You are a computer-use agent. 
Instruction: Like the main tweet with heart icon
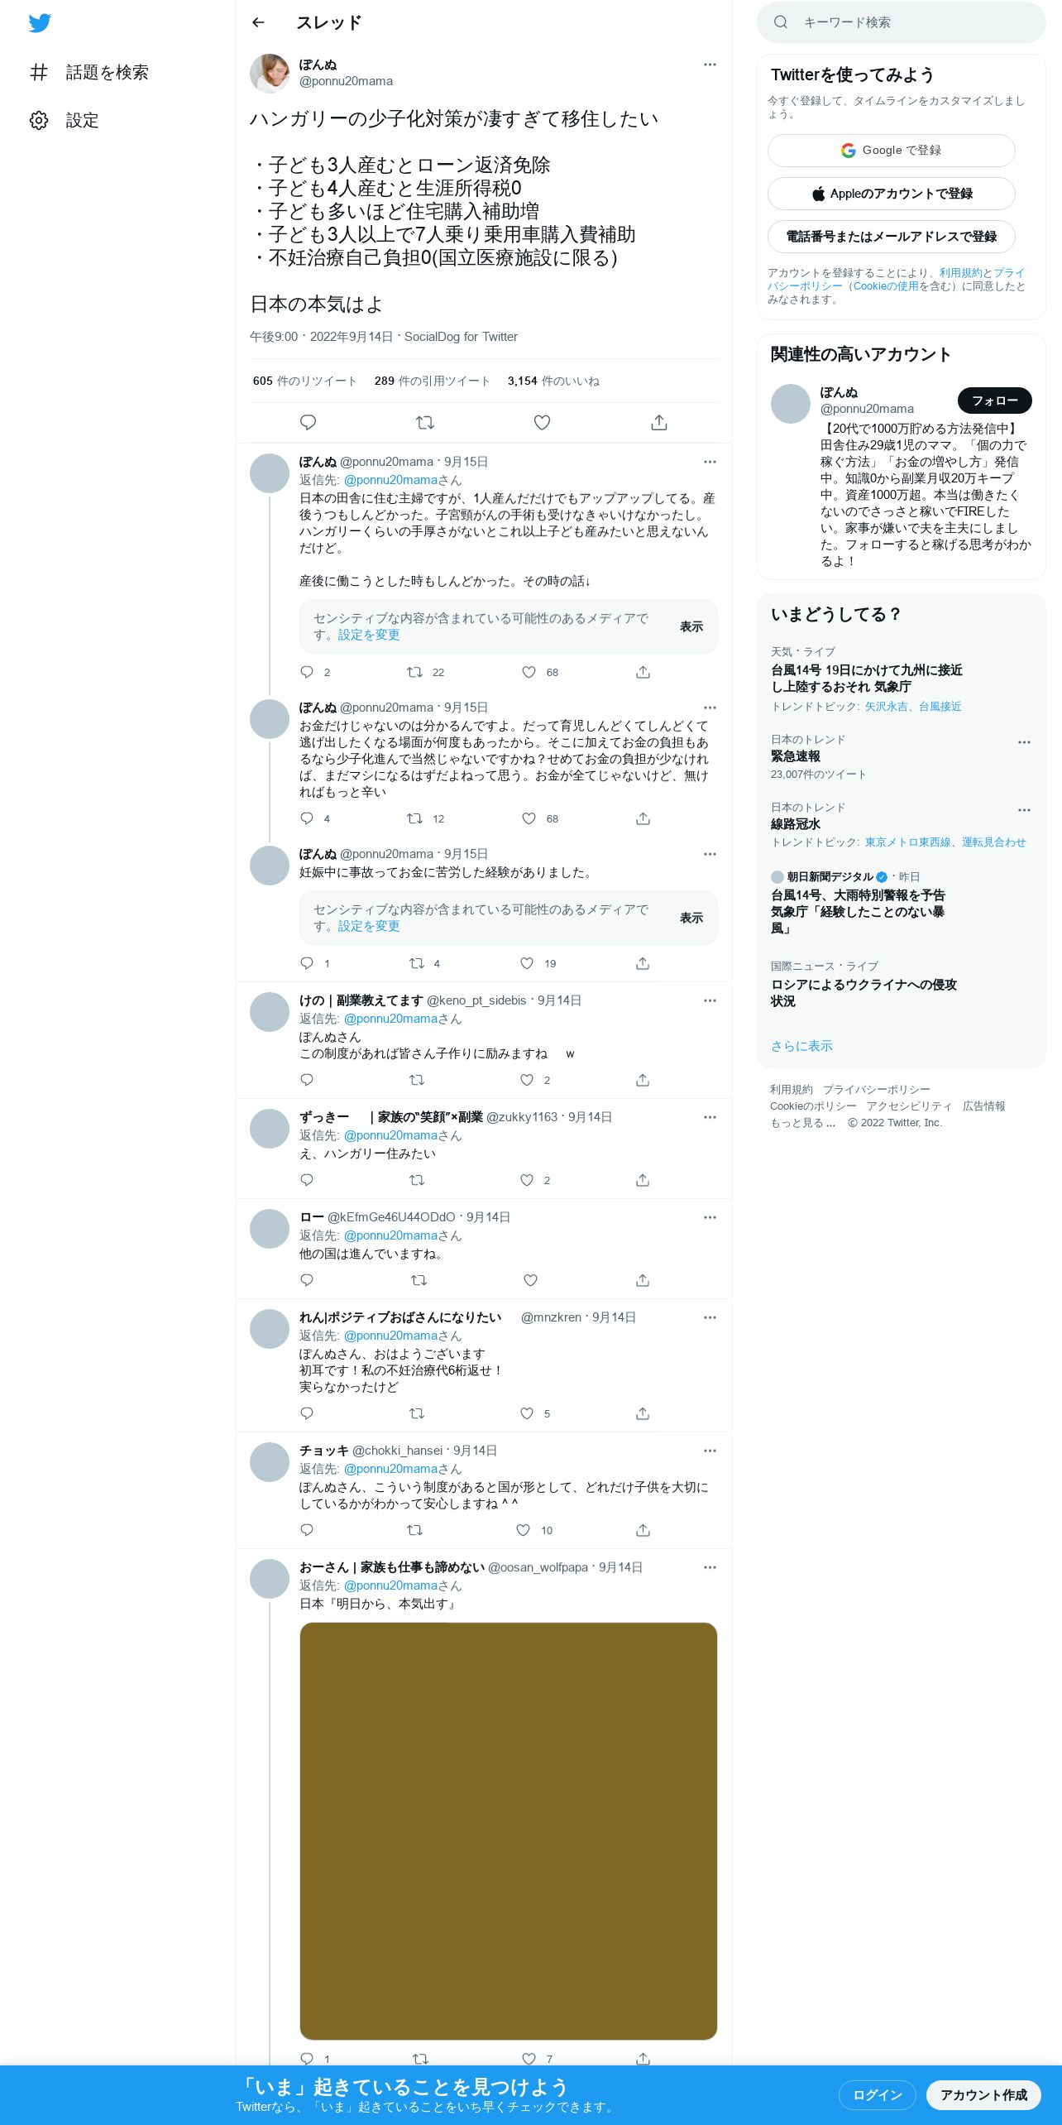pyautogui.click(x=542, y=423)
